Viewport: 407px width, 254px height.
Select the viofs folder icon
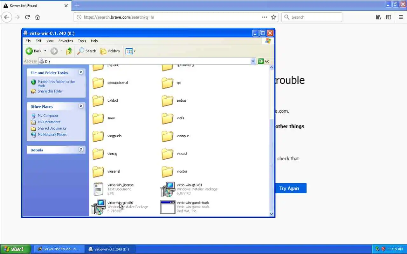click(x=168, y=118)
